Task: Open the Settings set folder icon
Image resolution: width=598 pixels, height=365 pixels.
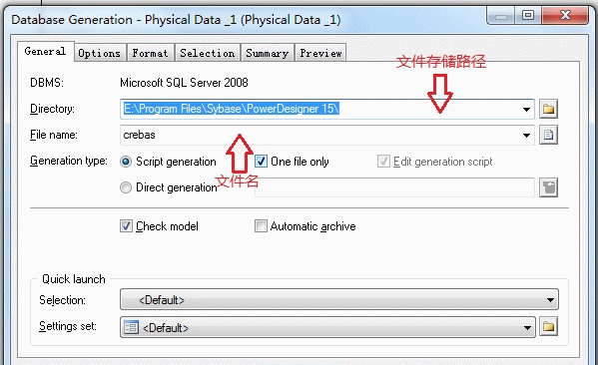Action: click(548, 326)
